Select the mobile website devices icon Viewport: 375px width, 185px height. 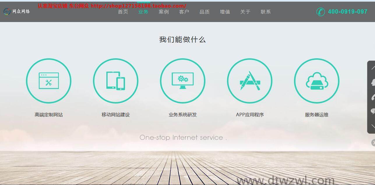pyautogui.click(x=116, y=81)
